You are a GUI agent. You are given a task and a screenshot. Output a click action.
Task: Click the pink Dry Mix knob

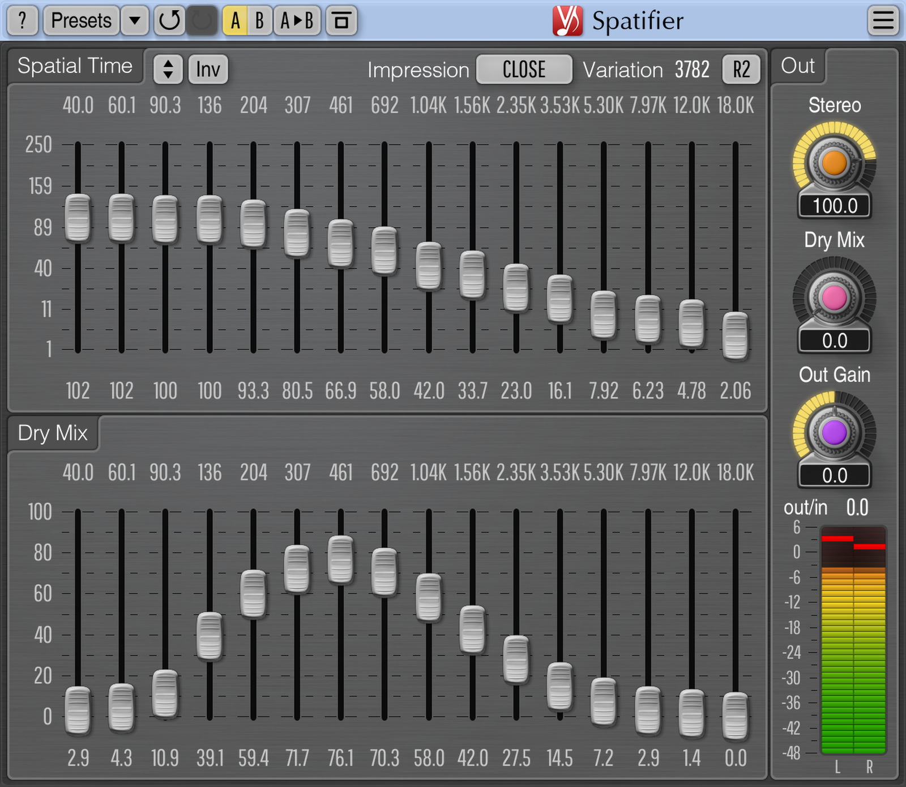[x=834, y=298]
